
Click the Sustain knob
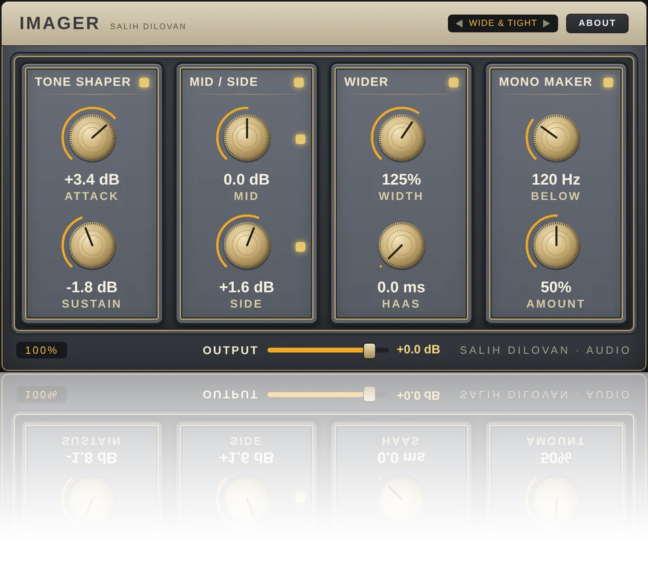pyautogui.click(x=92, y=245)
